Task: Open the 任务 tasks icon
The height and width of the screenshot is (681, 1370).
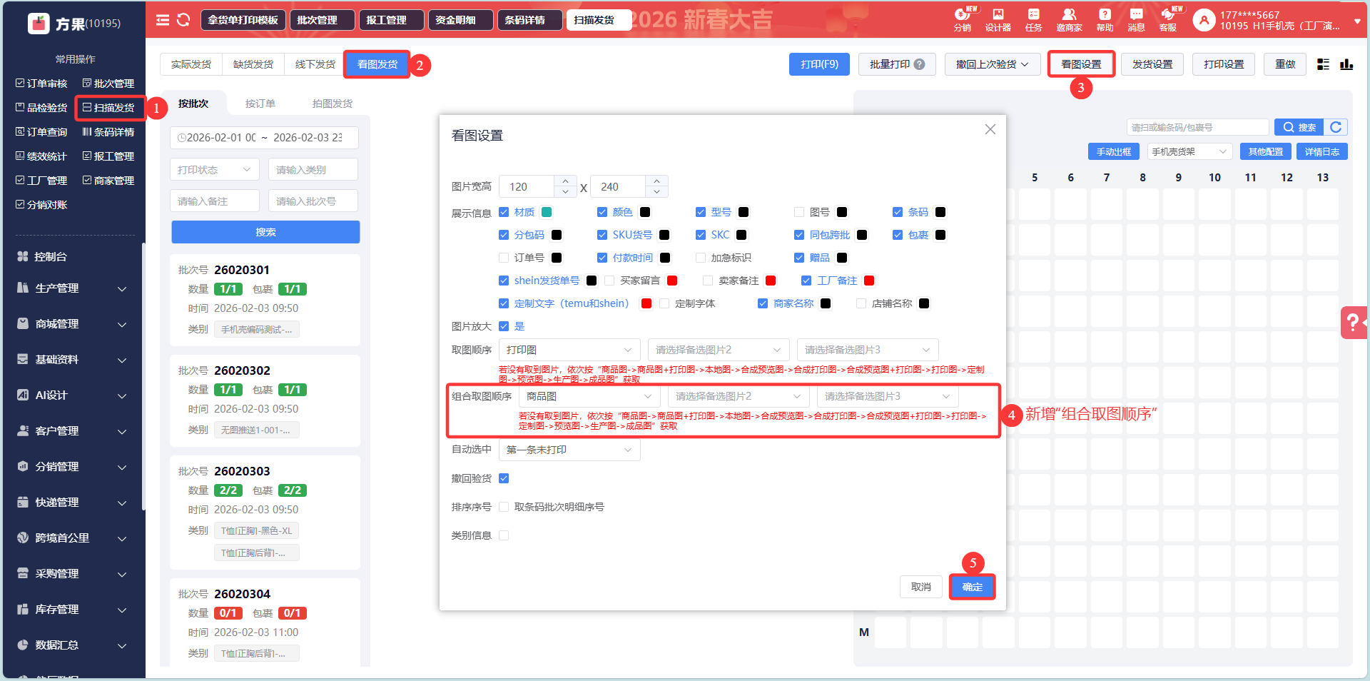Action: coord(1033,19)
